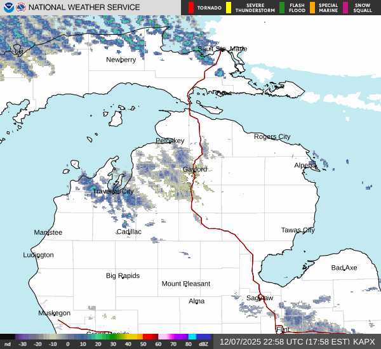Select the Saginaw city label
381x349 pixels.
click(259, 298)
